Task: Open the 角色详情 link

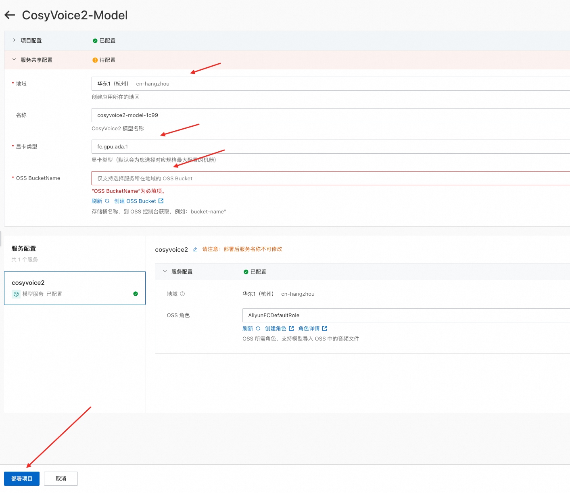Action: (309, 328)
